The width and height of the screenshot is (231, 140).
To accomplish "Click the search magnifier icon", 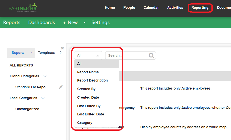I will click(151, 55).
